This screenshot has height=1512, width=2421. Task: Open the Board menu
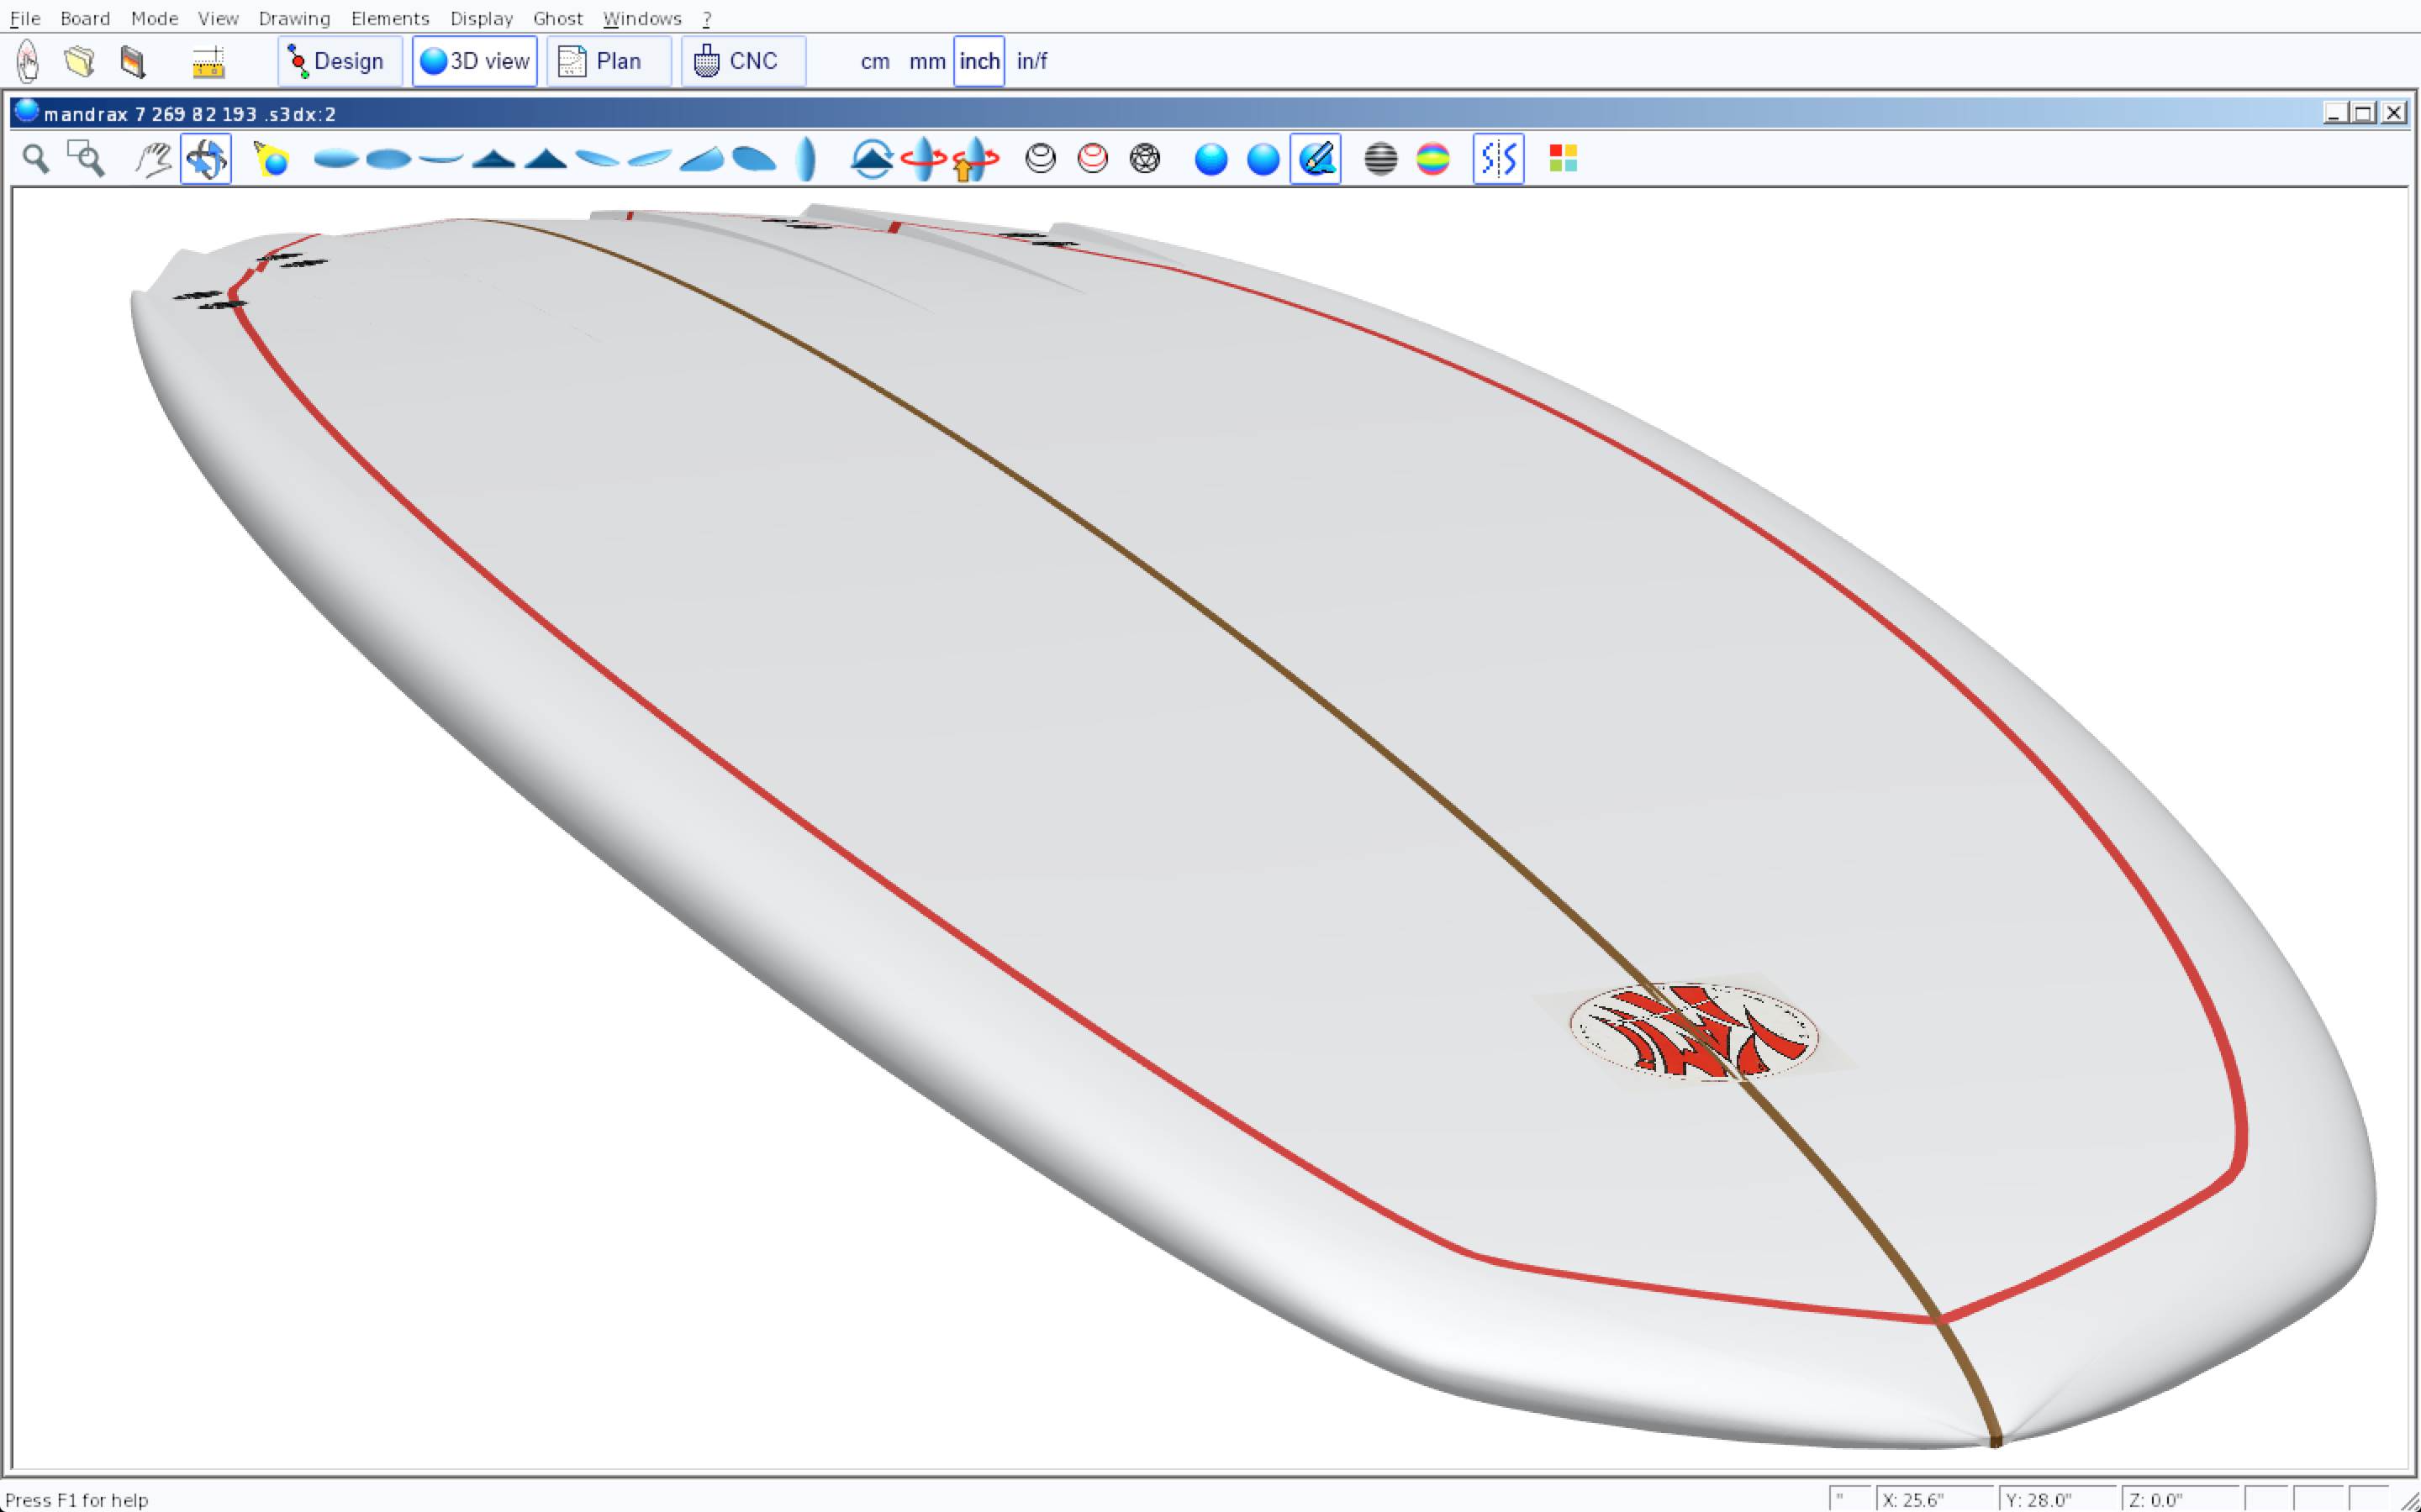coord(85,18)
